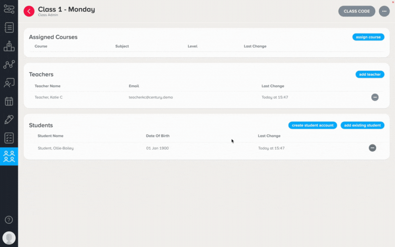395x247 pixels.
Task: Click the Teachers section heading
Action: pyautogui.click(x=41, y=75)
